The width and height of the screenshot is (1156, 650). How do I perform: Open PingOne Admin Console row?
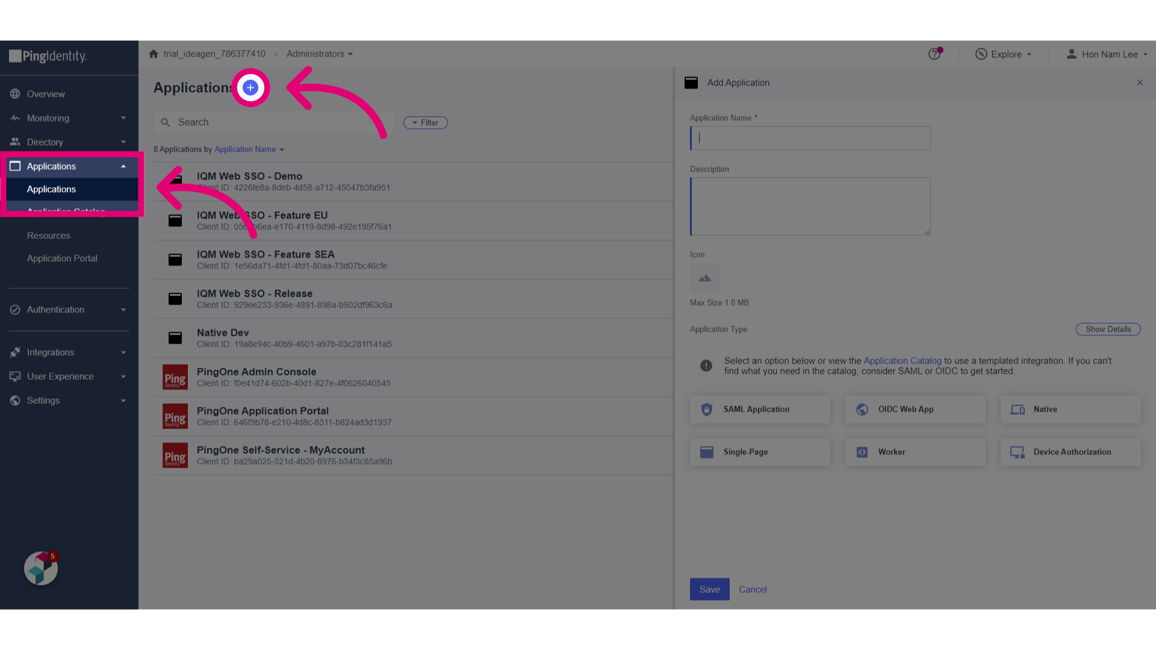tap(414, 377)
